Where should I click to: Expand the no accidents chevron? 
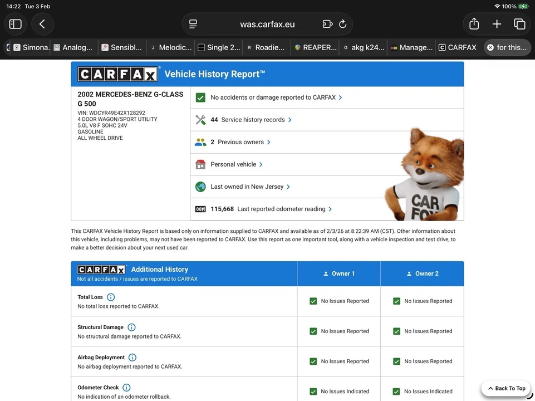[x=340, y=97]
